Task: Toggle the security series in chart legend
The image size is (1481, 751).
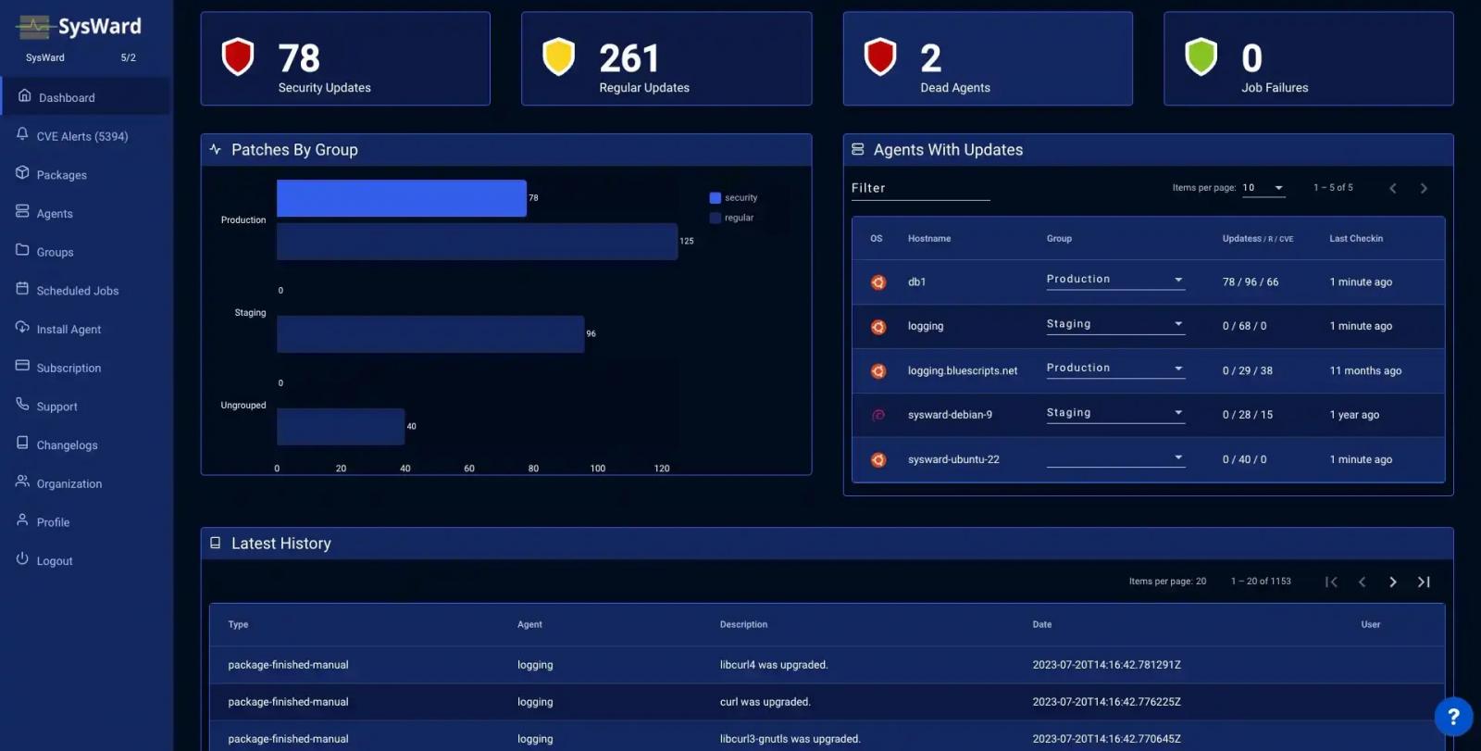Action: tap(733, 198)
